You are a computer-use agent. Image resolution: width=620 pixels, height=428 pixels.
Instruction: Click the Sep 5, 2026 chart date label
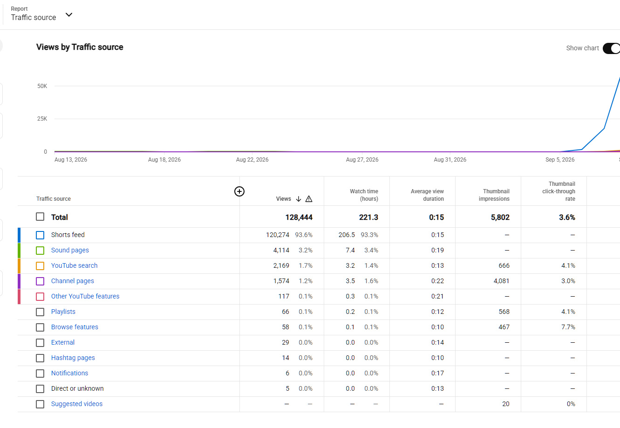[x=560, y=160]
